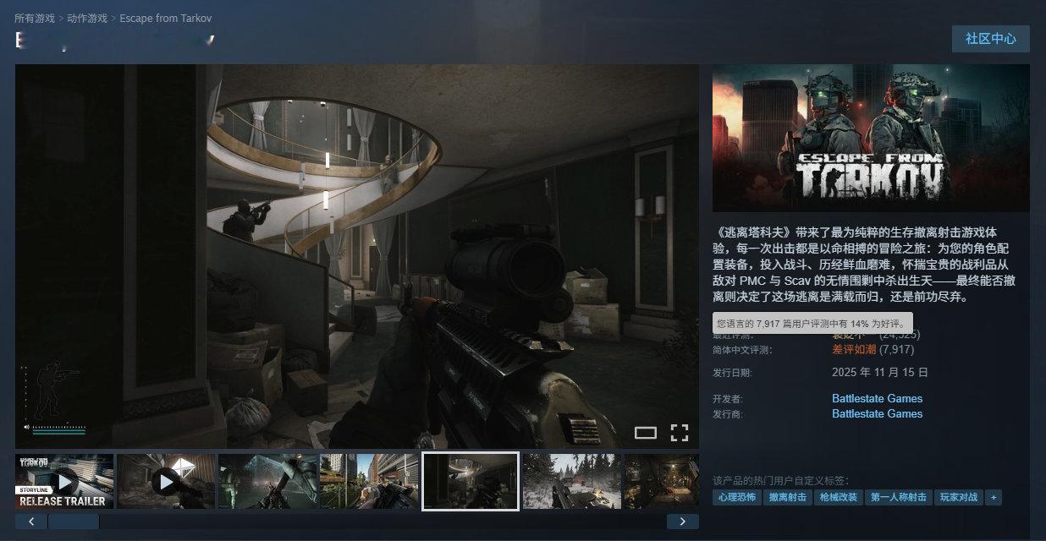Play the Release Trailer thumbnail
This screenshot has width=1046, height=541.
(x=64, y=481)
